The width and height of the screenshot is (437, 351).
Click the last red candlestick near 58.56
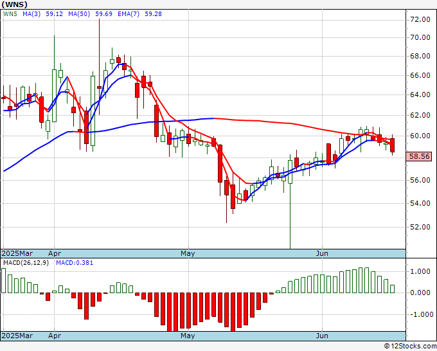[393, 145]
